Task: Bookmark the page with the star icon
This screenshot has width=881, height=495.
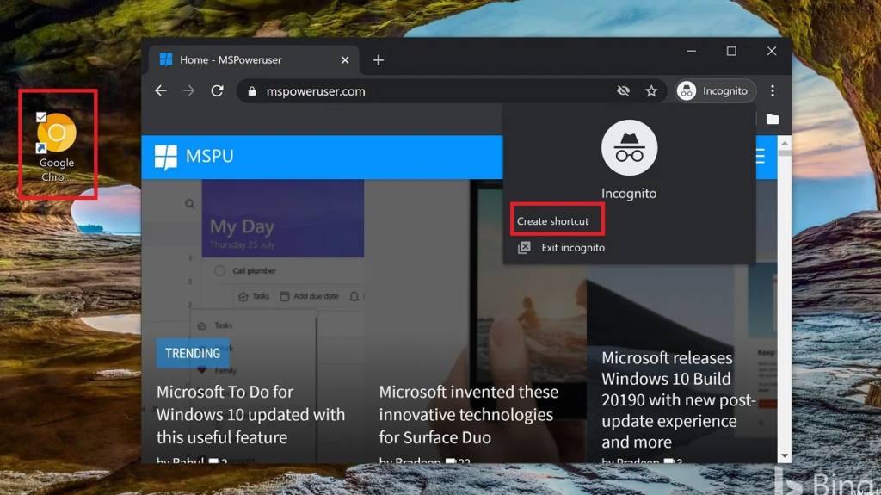Action: click(651, 91)
